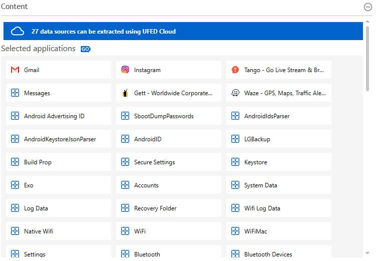Open the 27 data sources UFED Cloud banner
Viewport: 376px width, 261px height.
pos(183,31)
